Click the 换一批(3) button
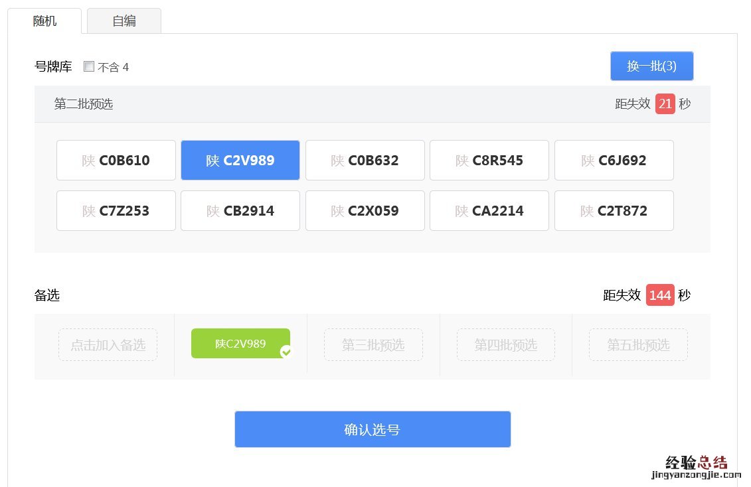751x487 pixels. (x=651, y=66)
